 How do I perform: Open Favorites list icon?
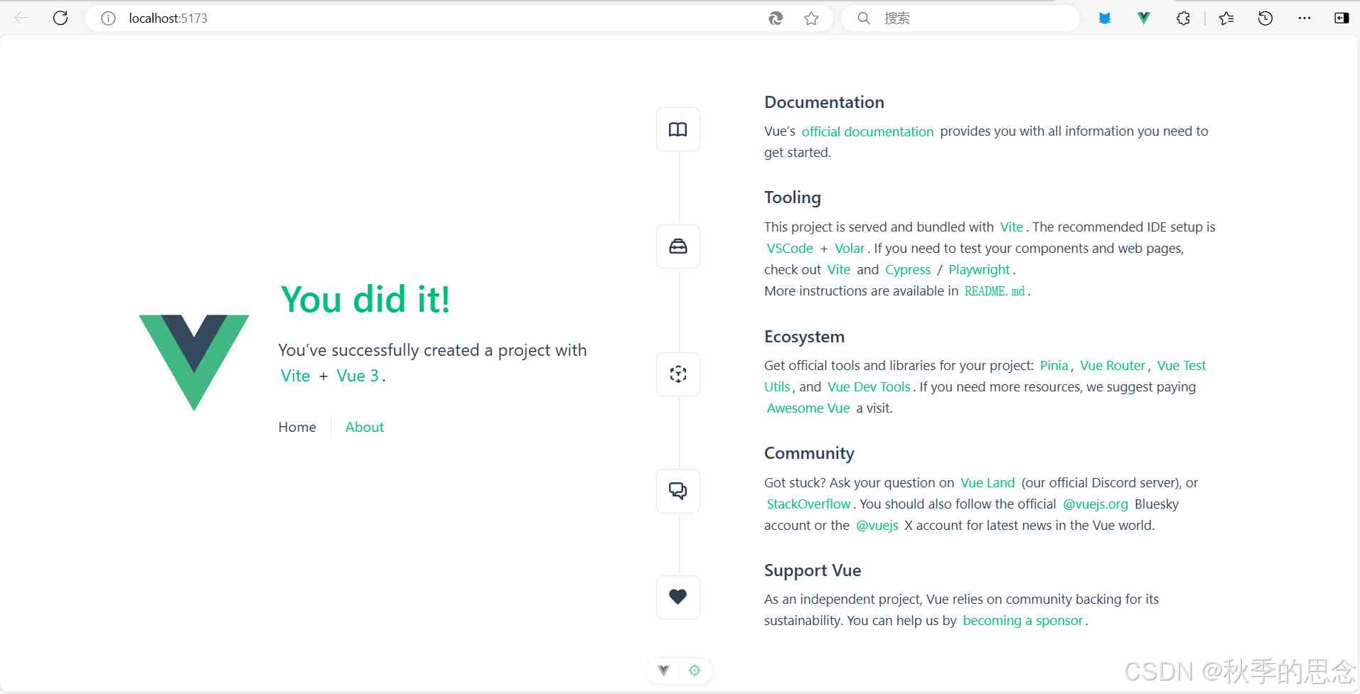[1226, 18]
